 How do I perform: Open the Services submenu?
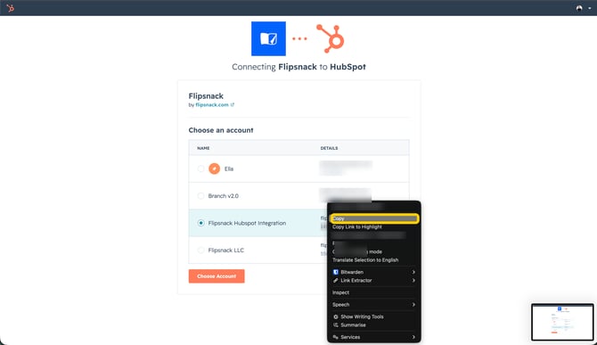coord(374,337)
